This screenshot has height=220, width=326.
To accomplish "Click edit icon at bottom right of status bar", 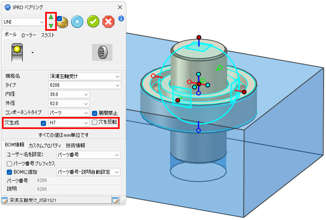I will [x=116, y=200].
